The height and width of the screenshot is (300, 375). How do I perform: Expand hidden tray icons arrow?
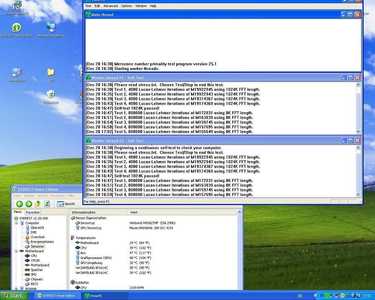(316, 296)
